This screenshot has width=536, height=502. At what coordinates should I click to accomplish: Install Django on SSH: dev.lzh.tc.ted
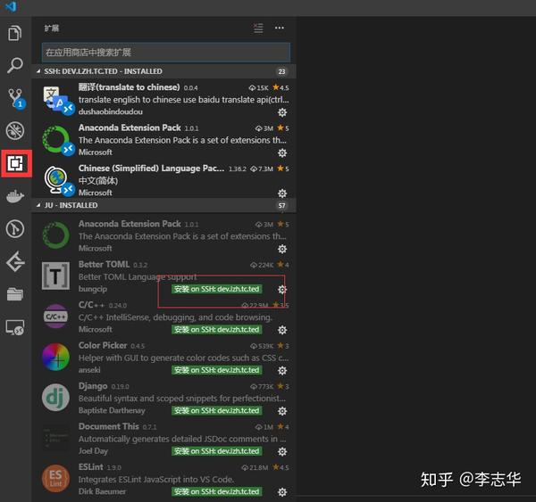pyautogui.click(x=217, y=410)
